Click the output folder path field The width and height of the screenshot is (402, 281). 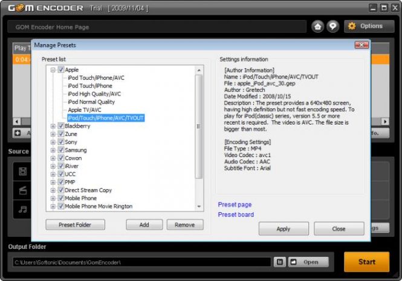click(142, 262)
